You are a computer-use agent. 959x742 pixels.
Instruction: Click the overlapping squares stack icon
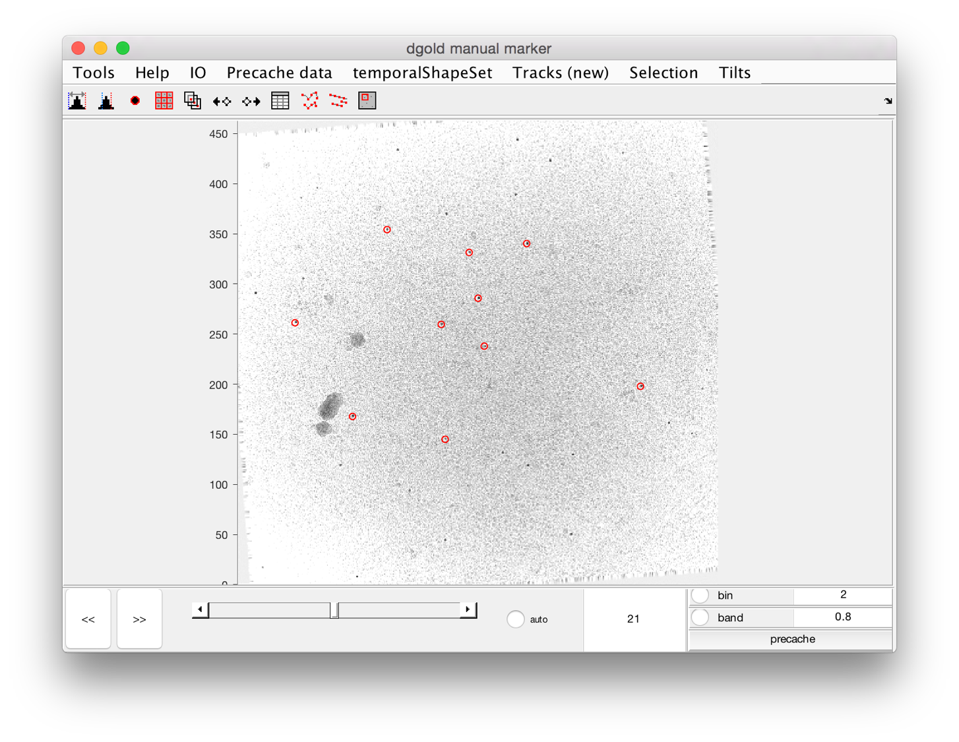click(193, 100)
